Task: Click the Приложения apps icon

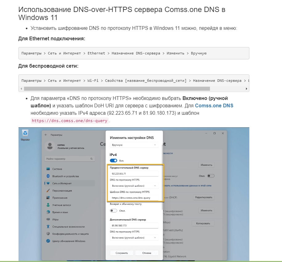Action: pos(48,198)
